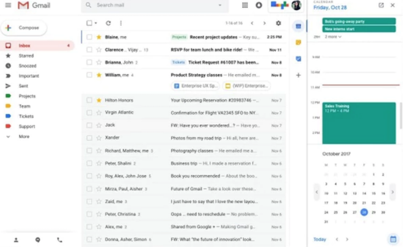Open the Settings gear icon
Image resolution: width=403 pixels, height=247 pixels.
pos(279,23)
